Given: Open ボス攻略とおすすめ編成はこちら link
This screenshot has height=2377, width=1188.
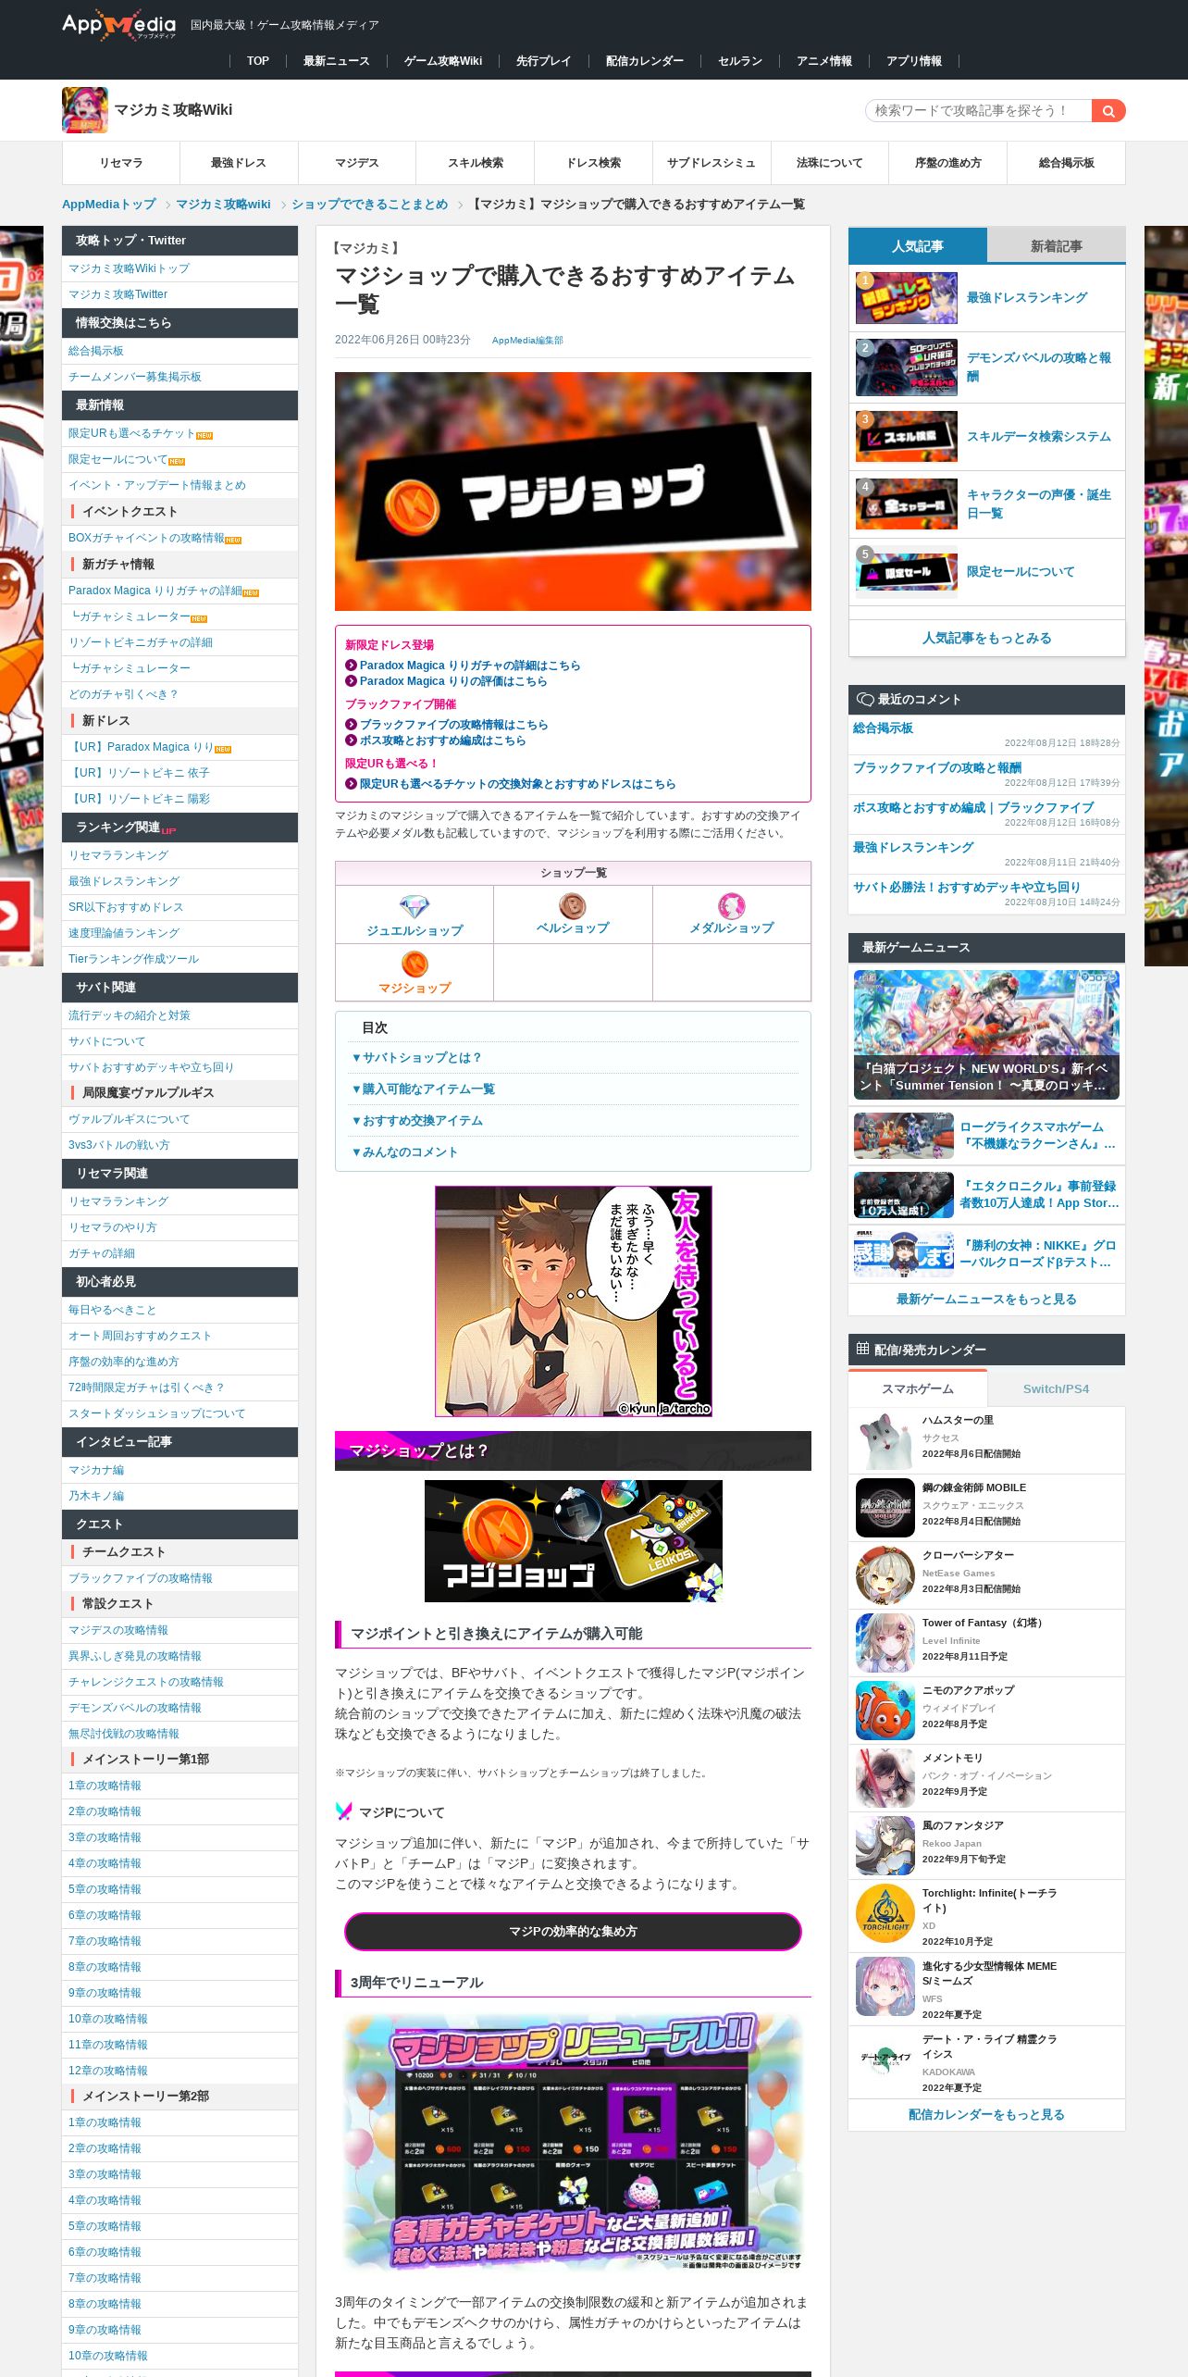Looking at the screenshot, I should tap(442, 740).
